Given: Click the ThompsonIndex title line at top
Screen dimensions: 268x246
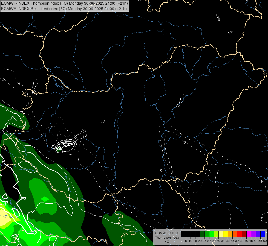Looking at the screenshot, I should click(x=64, y=3).
